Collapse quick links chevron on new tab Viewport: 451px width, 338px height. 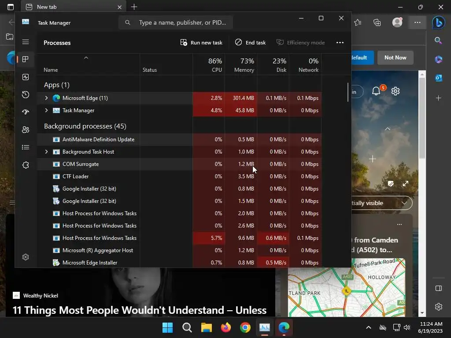point(388,129)
